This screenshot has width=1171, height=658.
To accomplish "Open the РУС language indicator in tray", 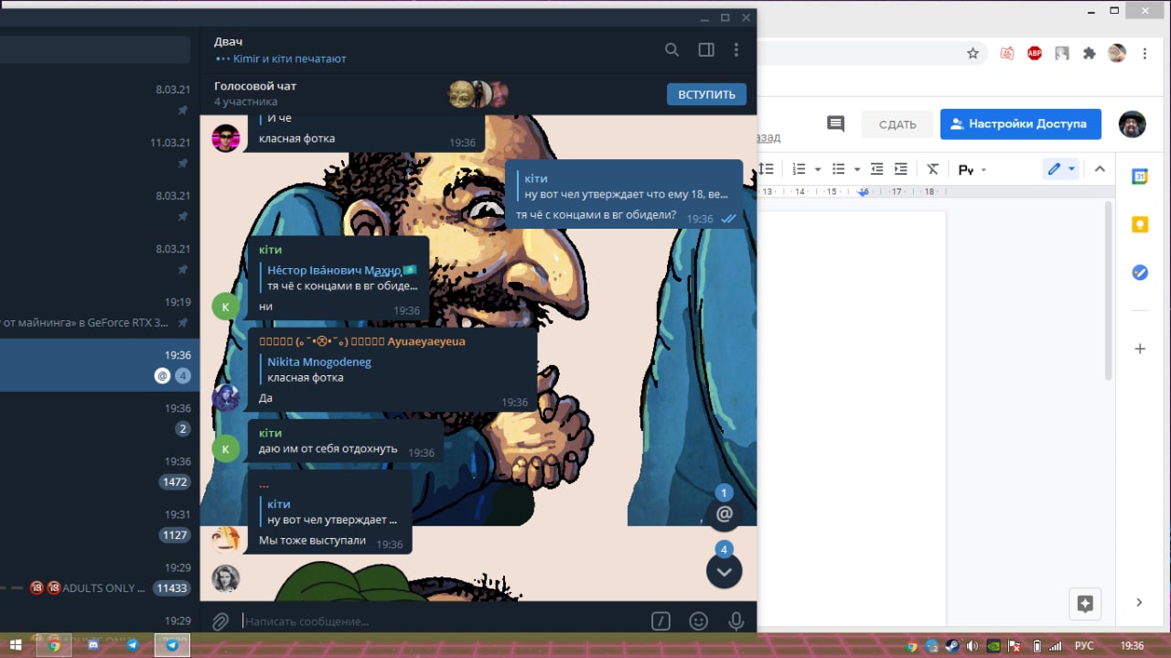I will click(x=1083, y=646).
